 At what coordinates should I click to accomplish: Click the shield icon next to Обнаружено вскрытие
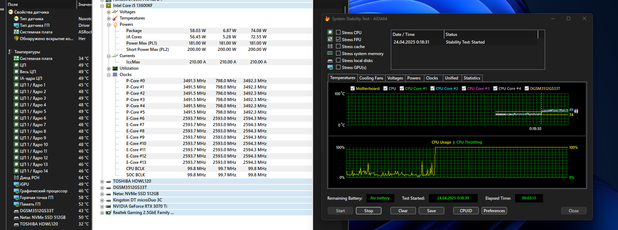tap(16, 38)
